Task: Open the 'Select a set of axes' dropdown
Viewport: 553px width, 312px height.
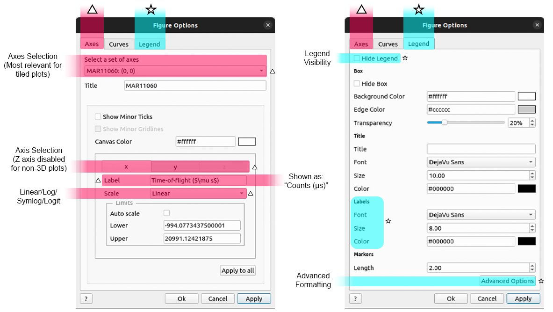Action: click(175, 71)
